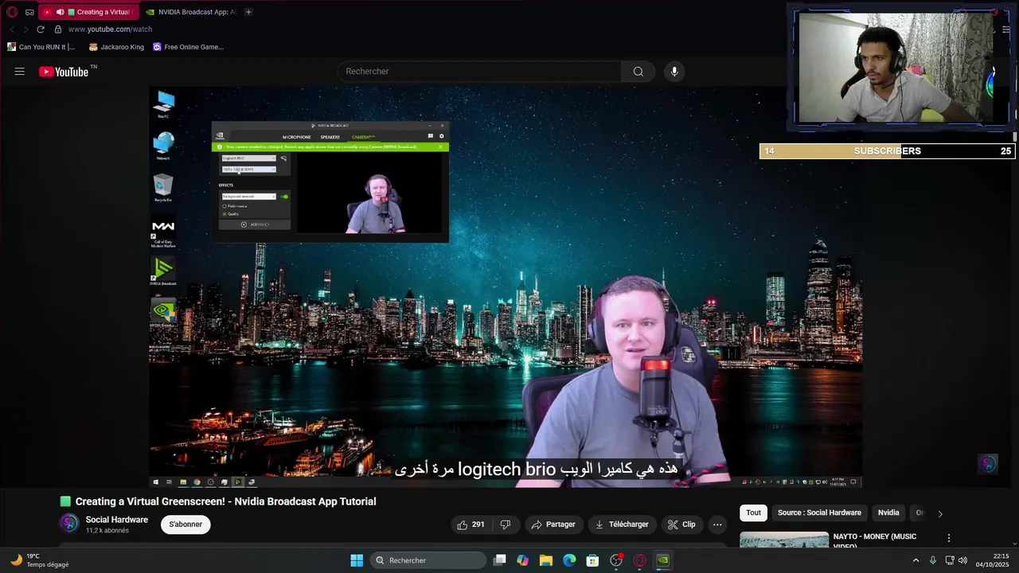
Task: Open NAYTO - MONEY video thumbnail
Action: tap(784, 540)
